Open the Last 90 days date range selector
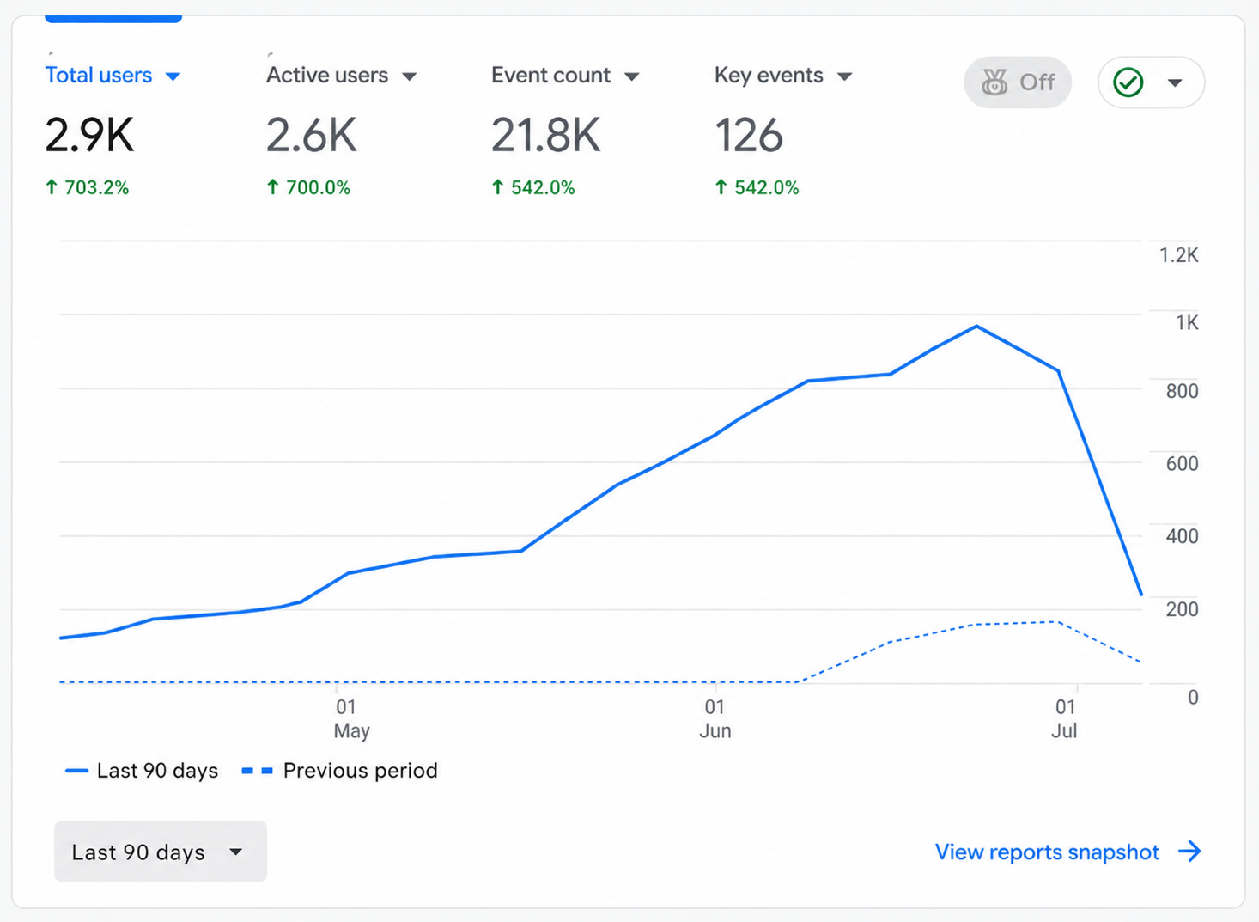Image resolution: width=1259 pixels, height=922 pixels. point(161,852)
